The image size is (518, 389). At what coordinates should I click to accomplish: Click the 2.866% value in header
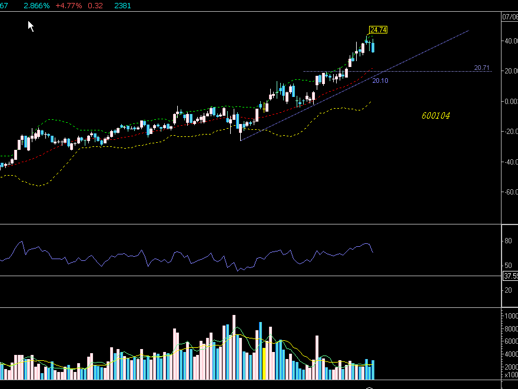click(36, 6)
